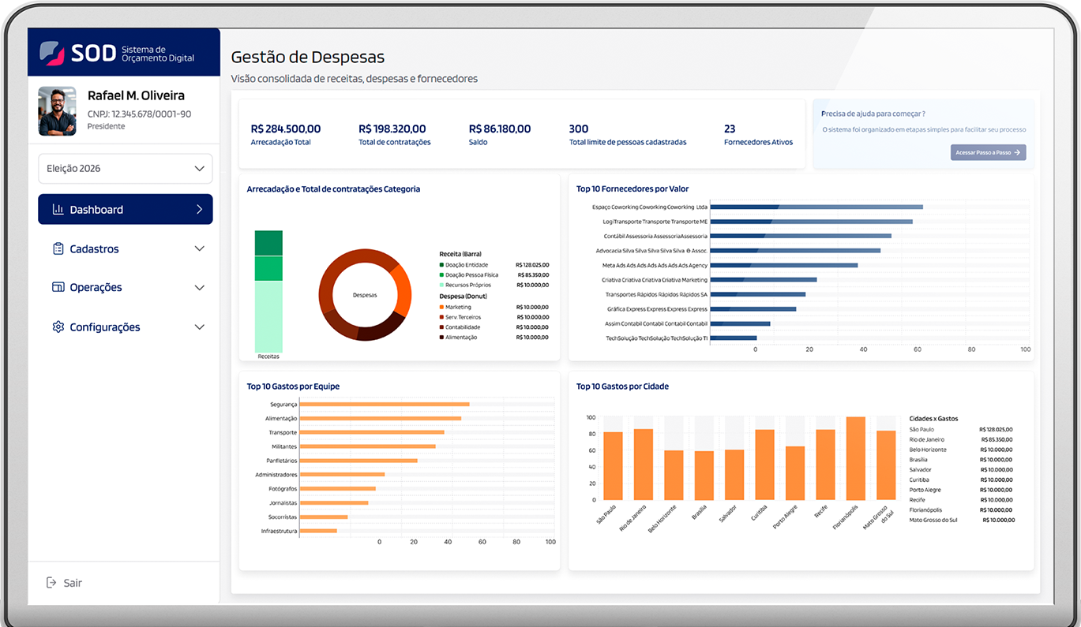Click the Despesas donut chart center

365,295
